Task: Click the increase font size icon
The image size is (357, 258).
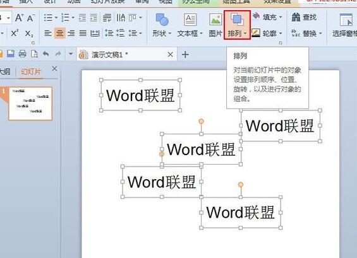Action: pos(20,18)
